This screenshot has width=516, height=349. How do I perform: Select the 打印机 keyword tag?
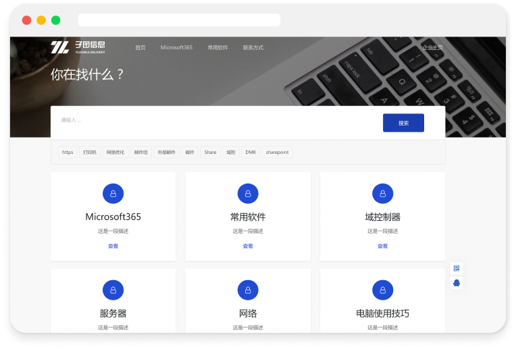[90, 153]
